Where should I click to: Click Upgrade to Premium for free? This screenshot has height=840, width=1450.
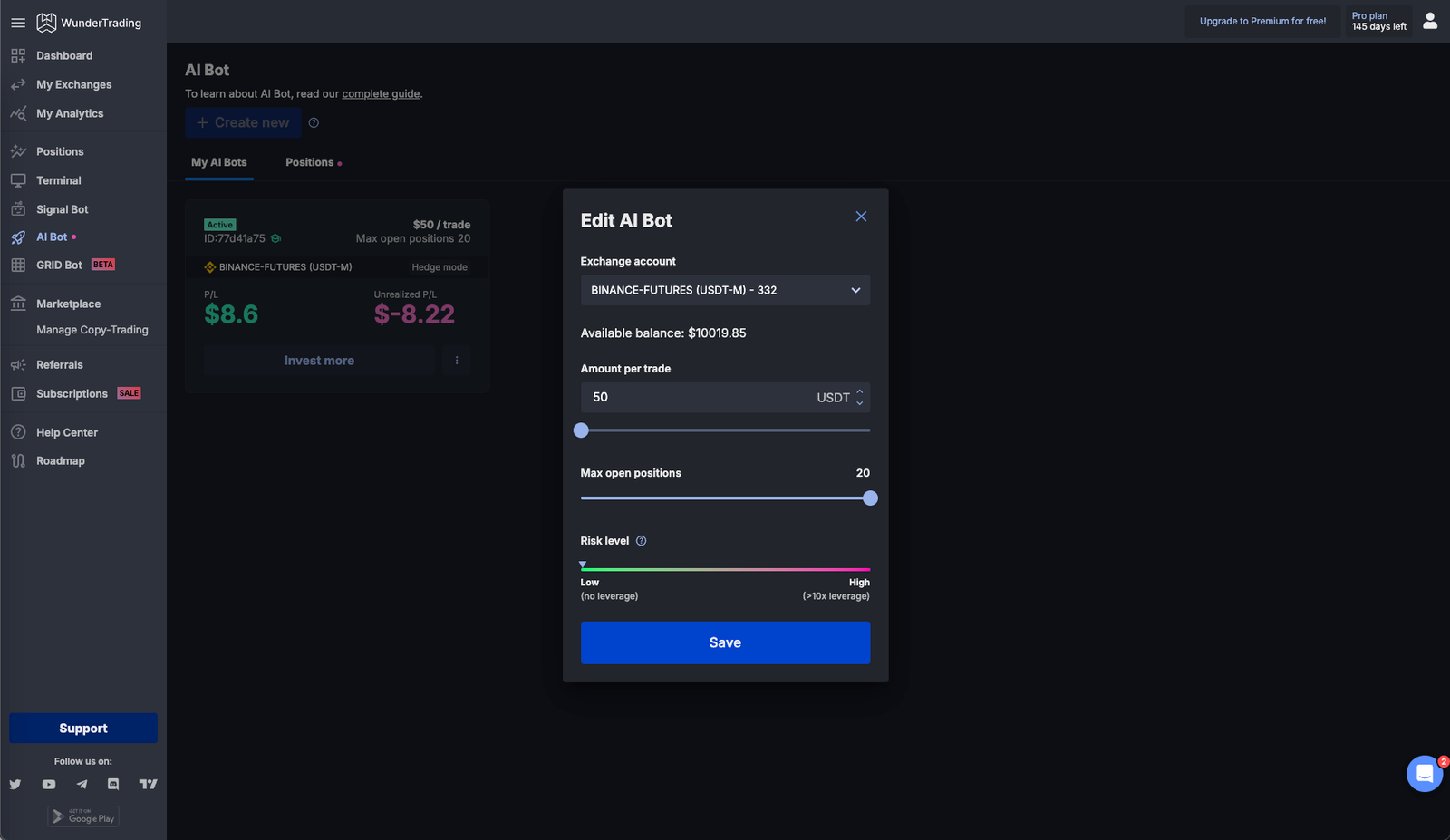click(x=1262, y=22)
